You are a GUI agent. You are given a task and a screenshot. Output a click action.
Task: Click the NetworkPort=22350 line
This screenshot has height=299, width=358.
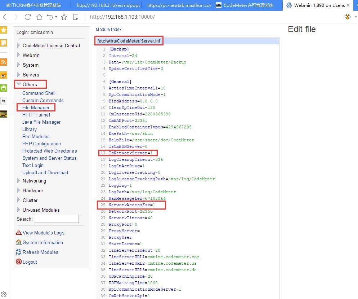pyautogui.click(x=130, y=211)
